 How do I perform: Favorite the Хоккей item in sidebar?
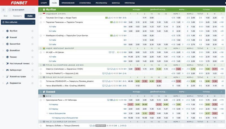32,38
